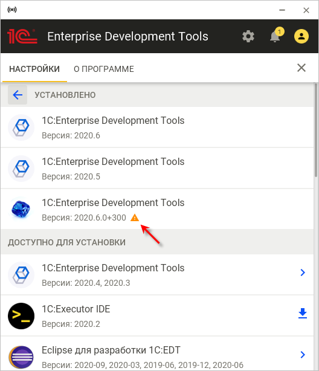Minimize the launcher window

coord(282,10)
